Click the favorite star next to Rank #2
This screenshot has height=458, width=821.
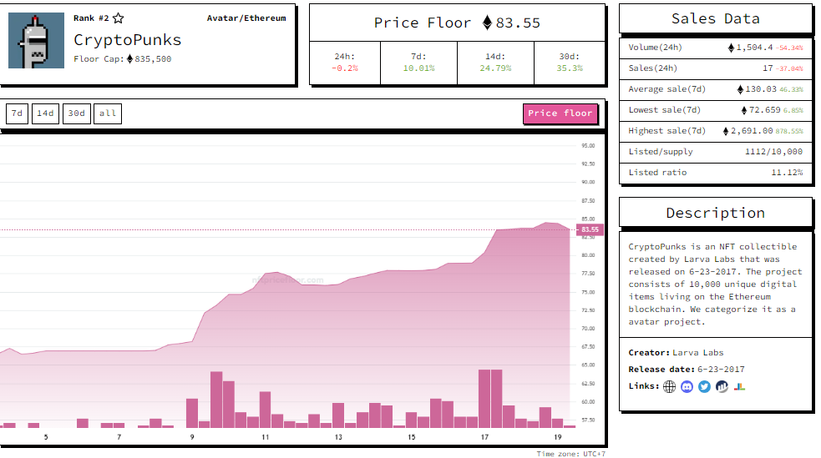119,18
